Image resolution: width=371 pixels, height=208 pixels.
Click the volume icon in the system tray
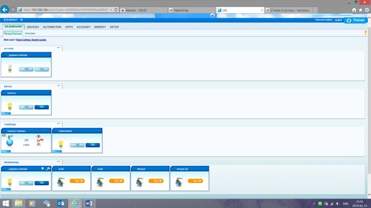338,204
